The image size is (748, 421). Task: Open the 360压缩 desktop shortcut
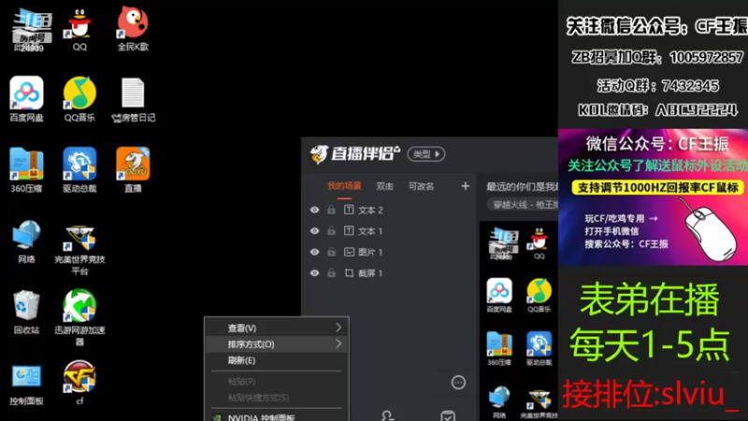(26, 170)
